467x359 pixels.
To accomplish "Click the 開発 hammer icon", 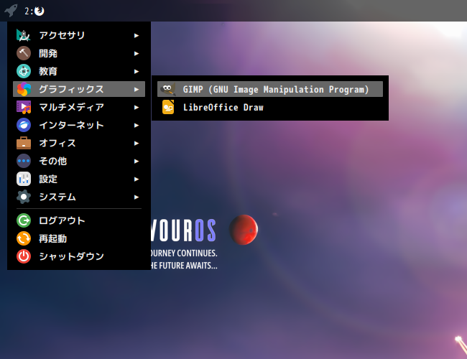I will [x=24, y=53].
